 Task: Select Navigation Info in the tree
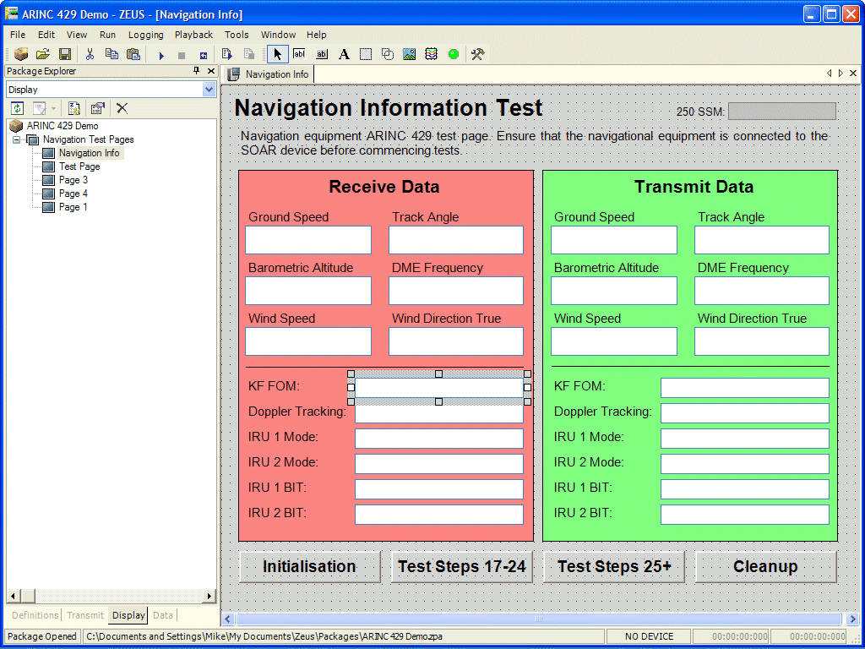[89, 153]
